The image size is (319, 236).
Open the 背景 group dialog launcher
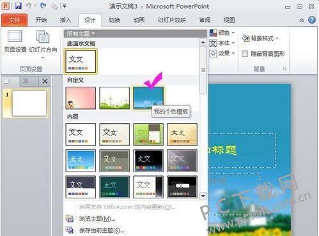pyautogui.click(x=285, y=69)
